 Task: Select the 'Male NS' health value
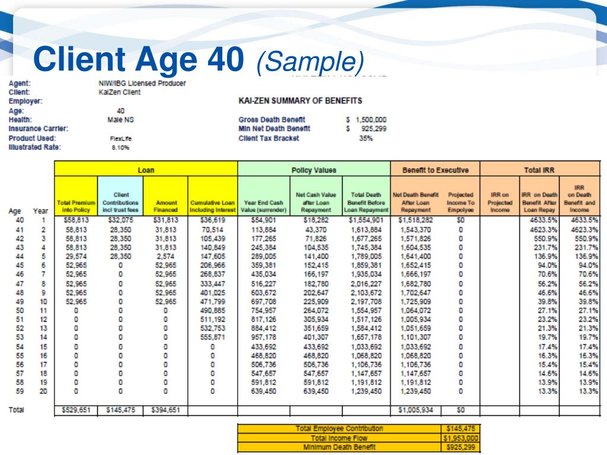pos(120,120)
